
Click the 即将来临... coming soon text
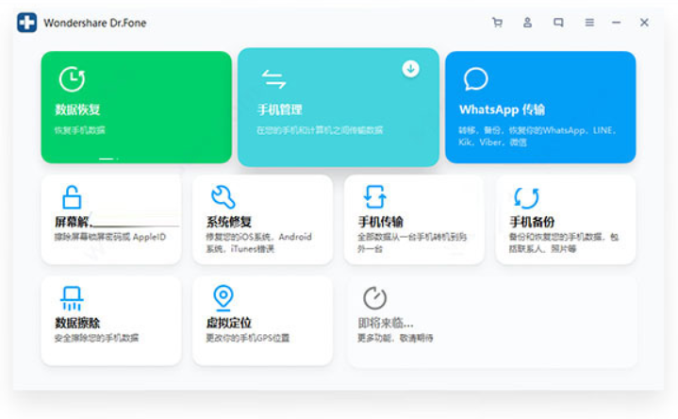(386, 323)
